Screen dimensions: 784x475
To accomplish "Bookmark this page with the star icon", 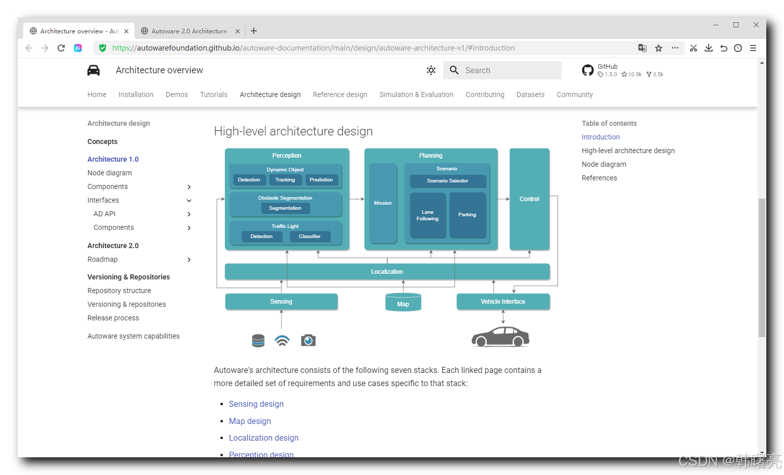I will tap(659, 48).
